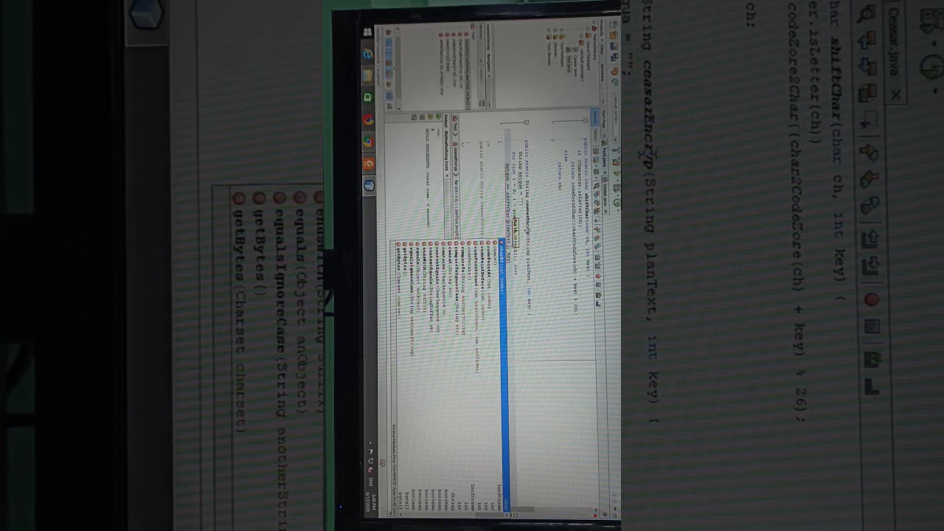
Task: Click the Clean and Build icon
Action: pos(617,163)
